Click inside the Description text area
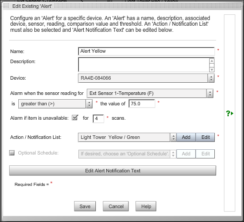The width and height of the screenshot is (244, 222). tap(144, 65)
